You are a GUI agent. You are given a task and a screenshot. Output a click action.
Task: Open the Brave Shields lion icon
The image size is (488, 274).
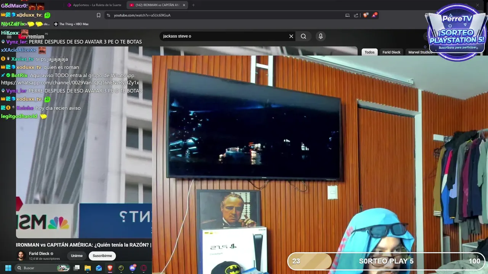(x=366, y=15)
